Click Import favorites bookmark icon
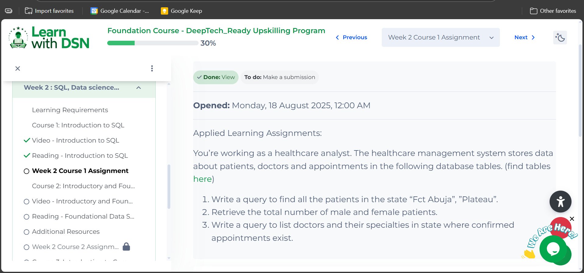 click(x=29, y=11)
